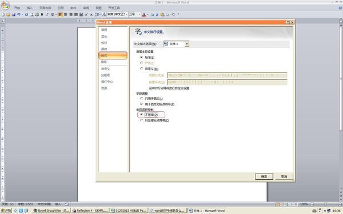Click the Subscript icon
The image size is (343, 214).
pyautogui.click(x=91, y=15)
